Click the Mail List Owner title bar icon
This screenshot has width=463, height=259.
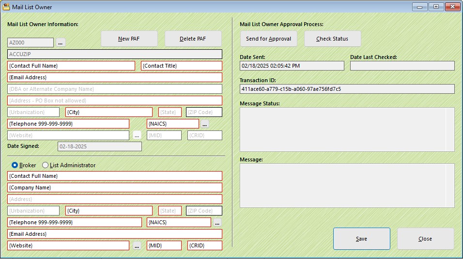(6, 6)
